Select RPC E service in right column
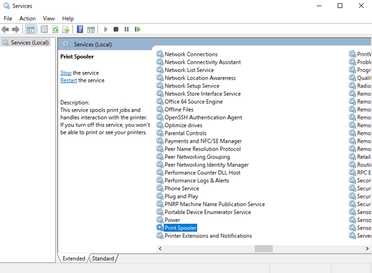The height and width of the screenshot is (273, 372). pyautogui.click(x=364, y=172)
